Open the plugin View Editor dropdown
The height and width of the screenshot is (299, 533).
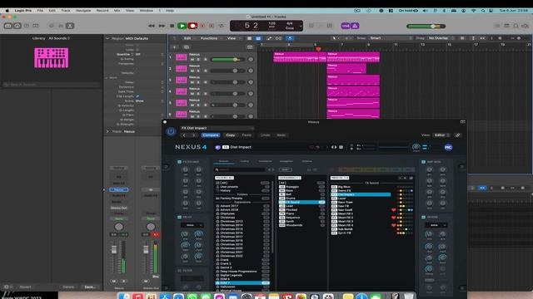point(441,135)
